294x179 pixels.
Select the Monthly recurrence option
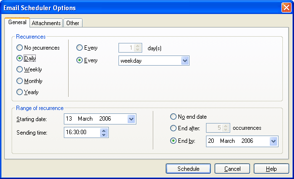tap(29, 81)
